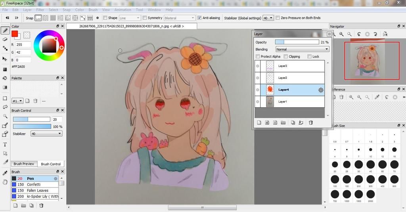Switch to Brush Control tab
406x212 pixels.
[51, 164]
